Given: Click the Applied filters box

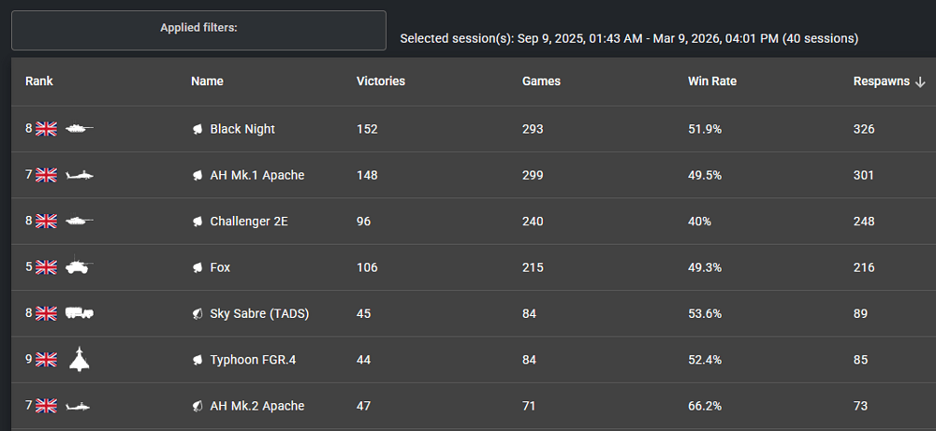Looking at the screenshot, I should [198, 30].
